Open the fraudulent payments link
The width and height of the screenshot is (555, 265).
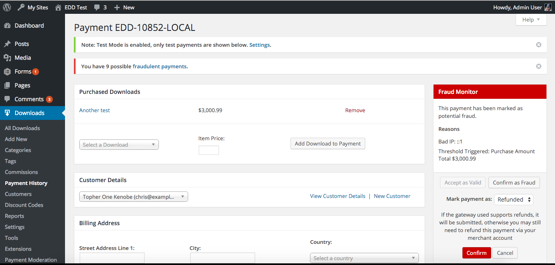click(159, 66)
